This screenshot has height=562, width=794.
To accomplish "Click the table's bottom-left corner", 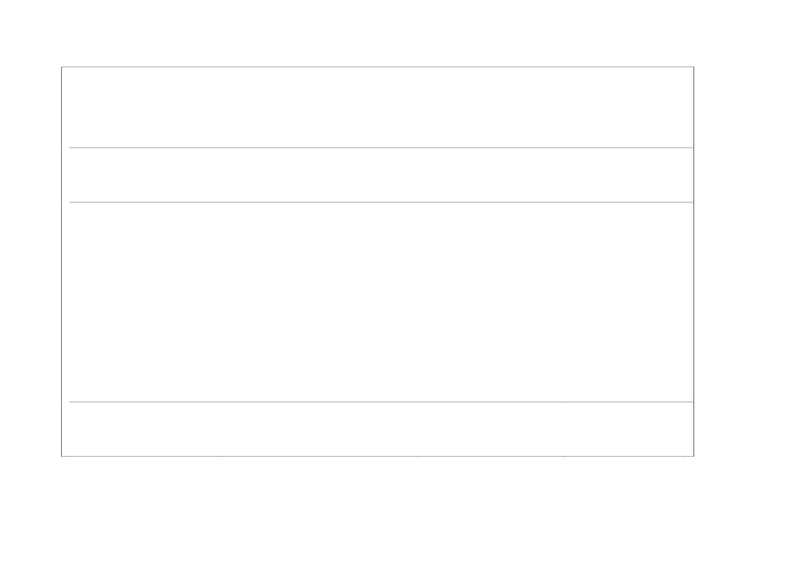I will point(62,455).
